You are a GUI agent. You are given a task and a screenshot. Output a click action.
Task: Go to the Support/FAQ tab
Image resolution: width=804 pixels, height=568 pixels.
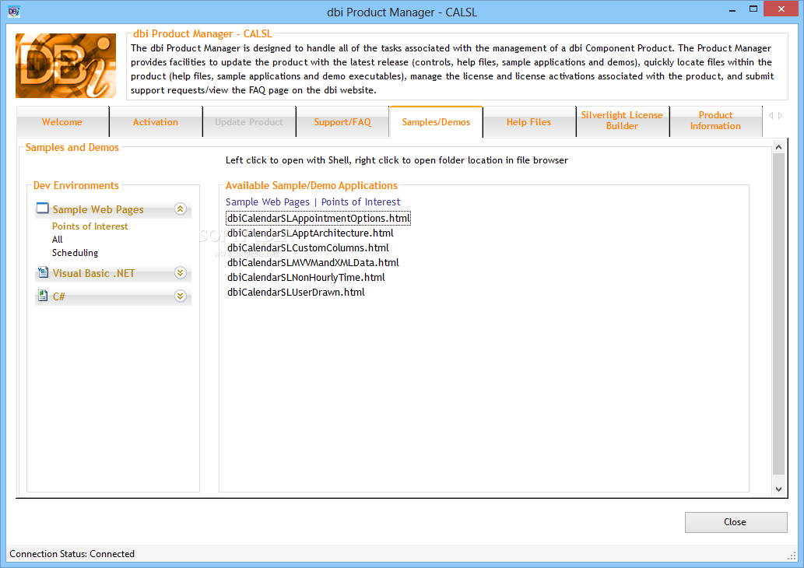click(x=342, y=122)
